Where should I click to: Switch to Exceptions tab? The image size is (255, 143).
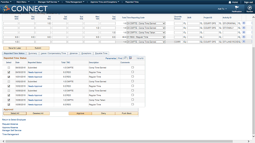point(86,53)
